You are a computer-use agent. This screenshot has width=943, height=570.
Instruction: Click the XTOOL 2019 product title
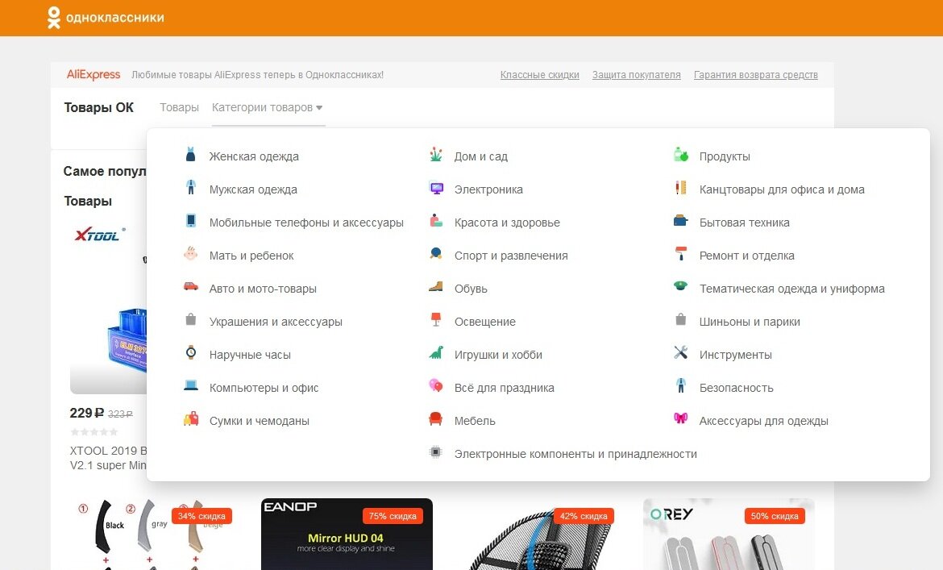(x=108, y=458)
